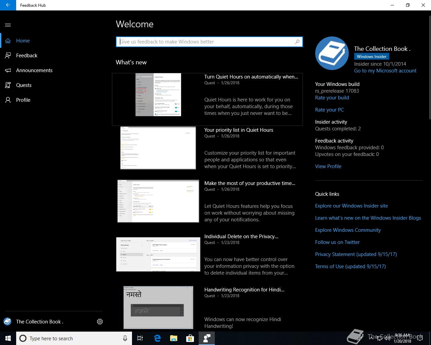Click the Cortana circle icon
Screen dimensions: 431x345
[x=23, y=338]
